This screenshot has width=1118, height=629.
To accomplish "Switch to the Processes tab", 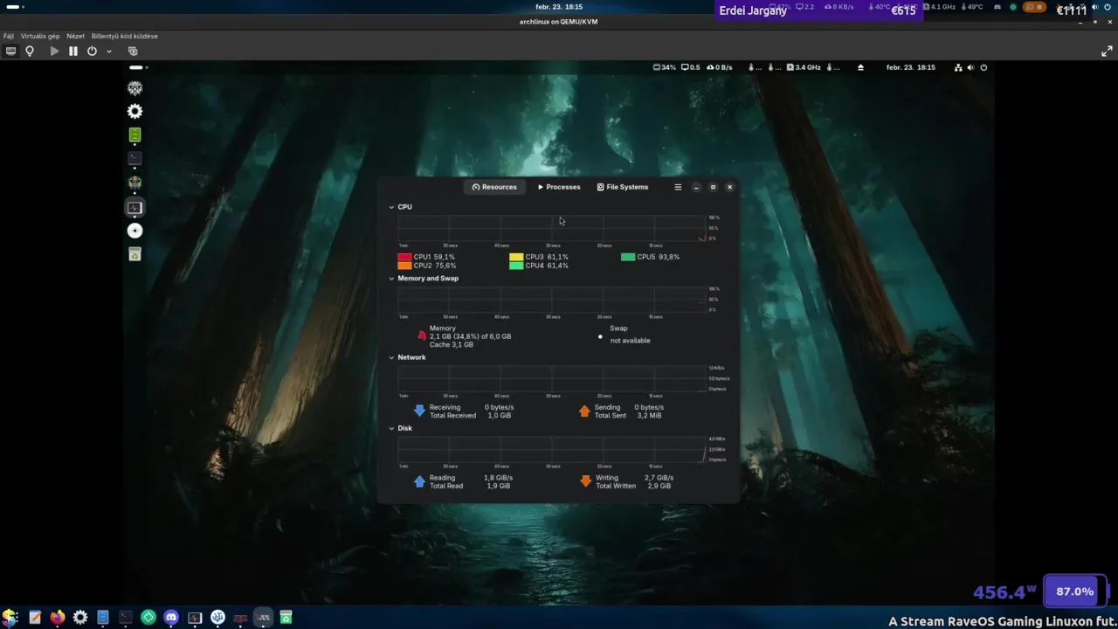I will [x=559, y=187].
